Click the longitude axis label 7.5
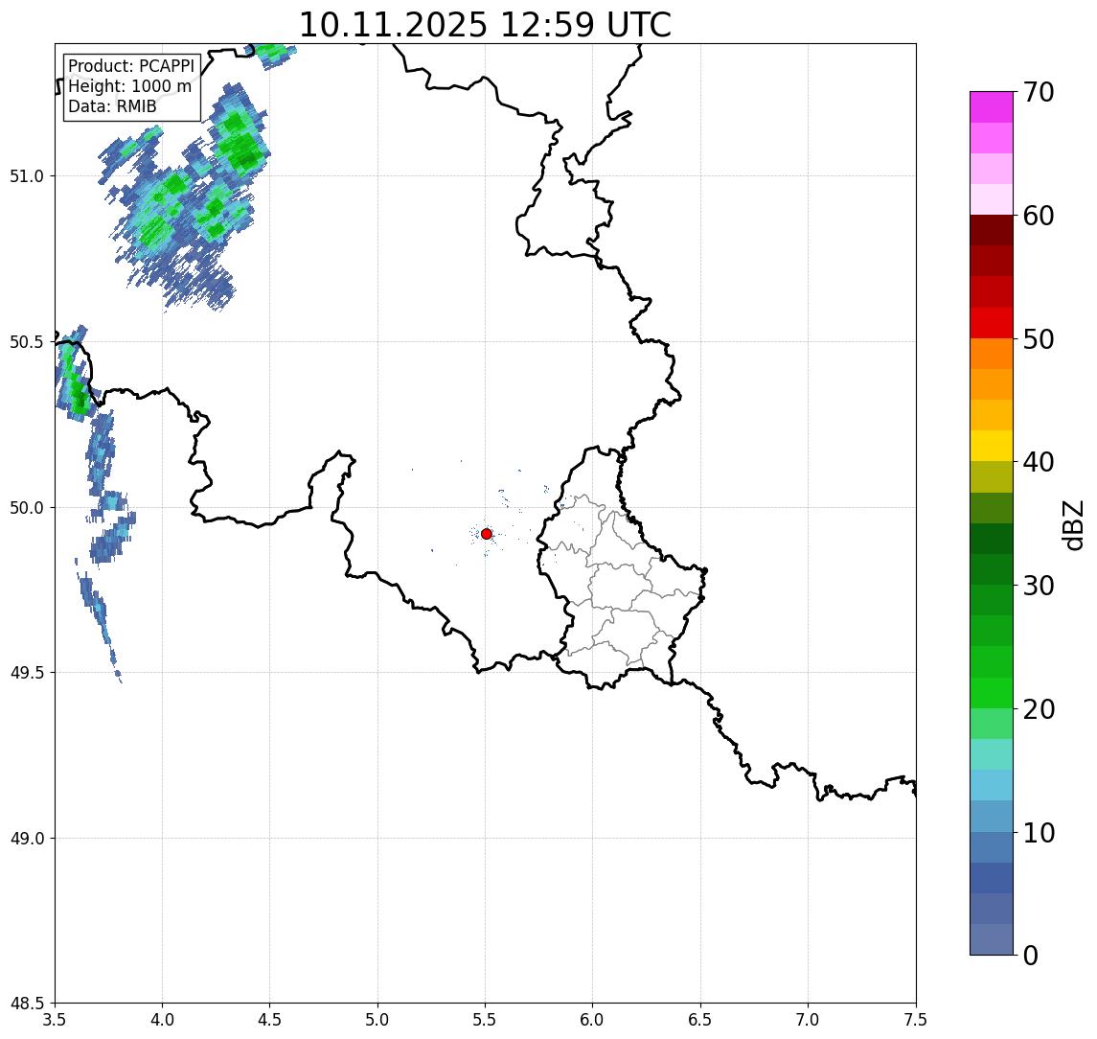 tap(916, 1020)
